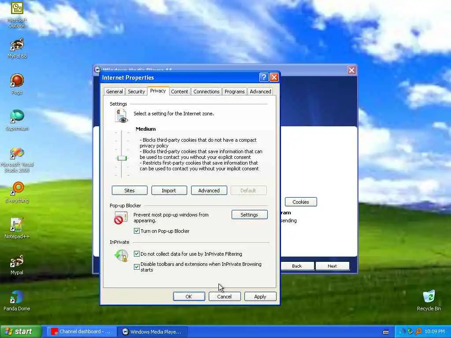This screenshot has height=338, width=451.
Task: Open the Advanced privacy settings button
Action: tap(209, 190)
